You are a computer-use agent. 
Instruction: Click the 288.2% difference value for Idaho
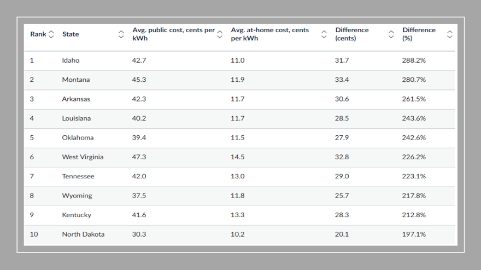414,61
